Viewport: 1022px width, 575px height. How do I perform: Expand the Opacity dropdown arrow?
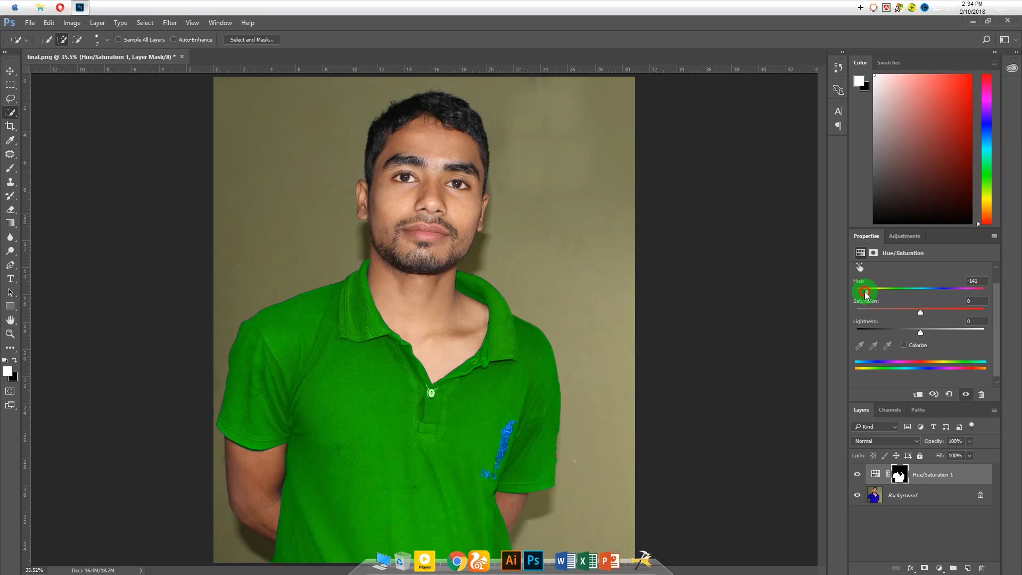(x=969, y=441)
